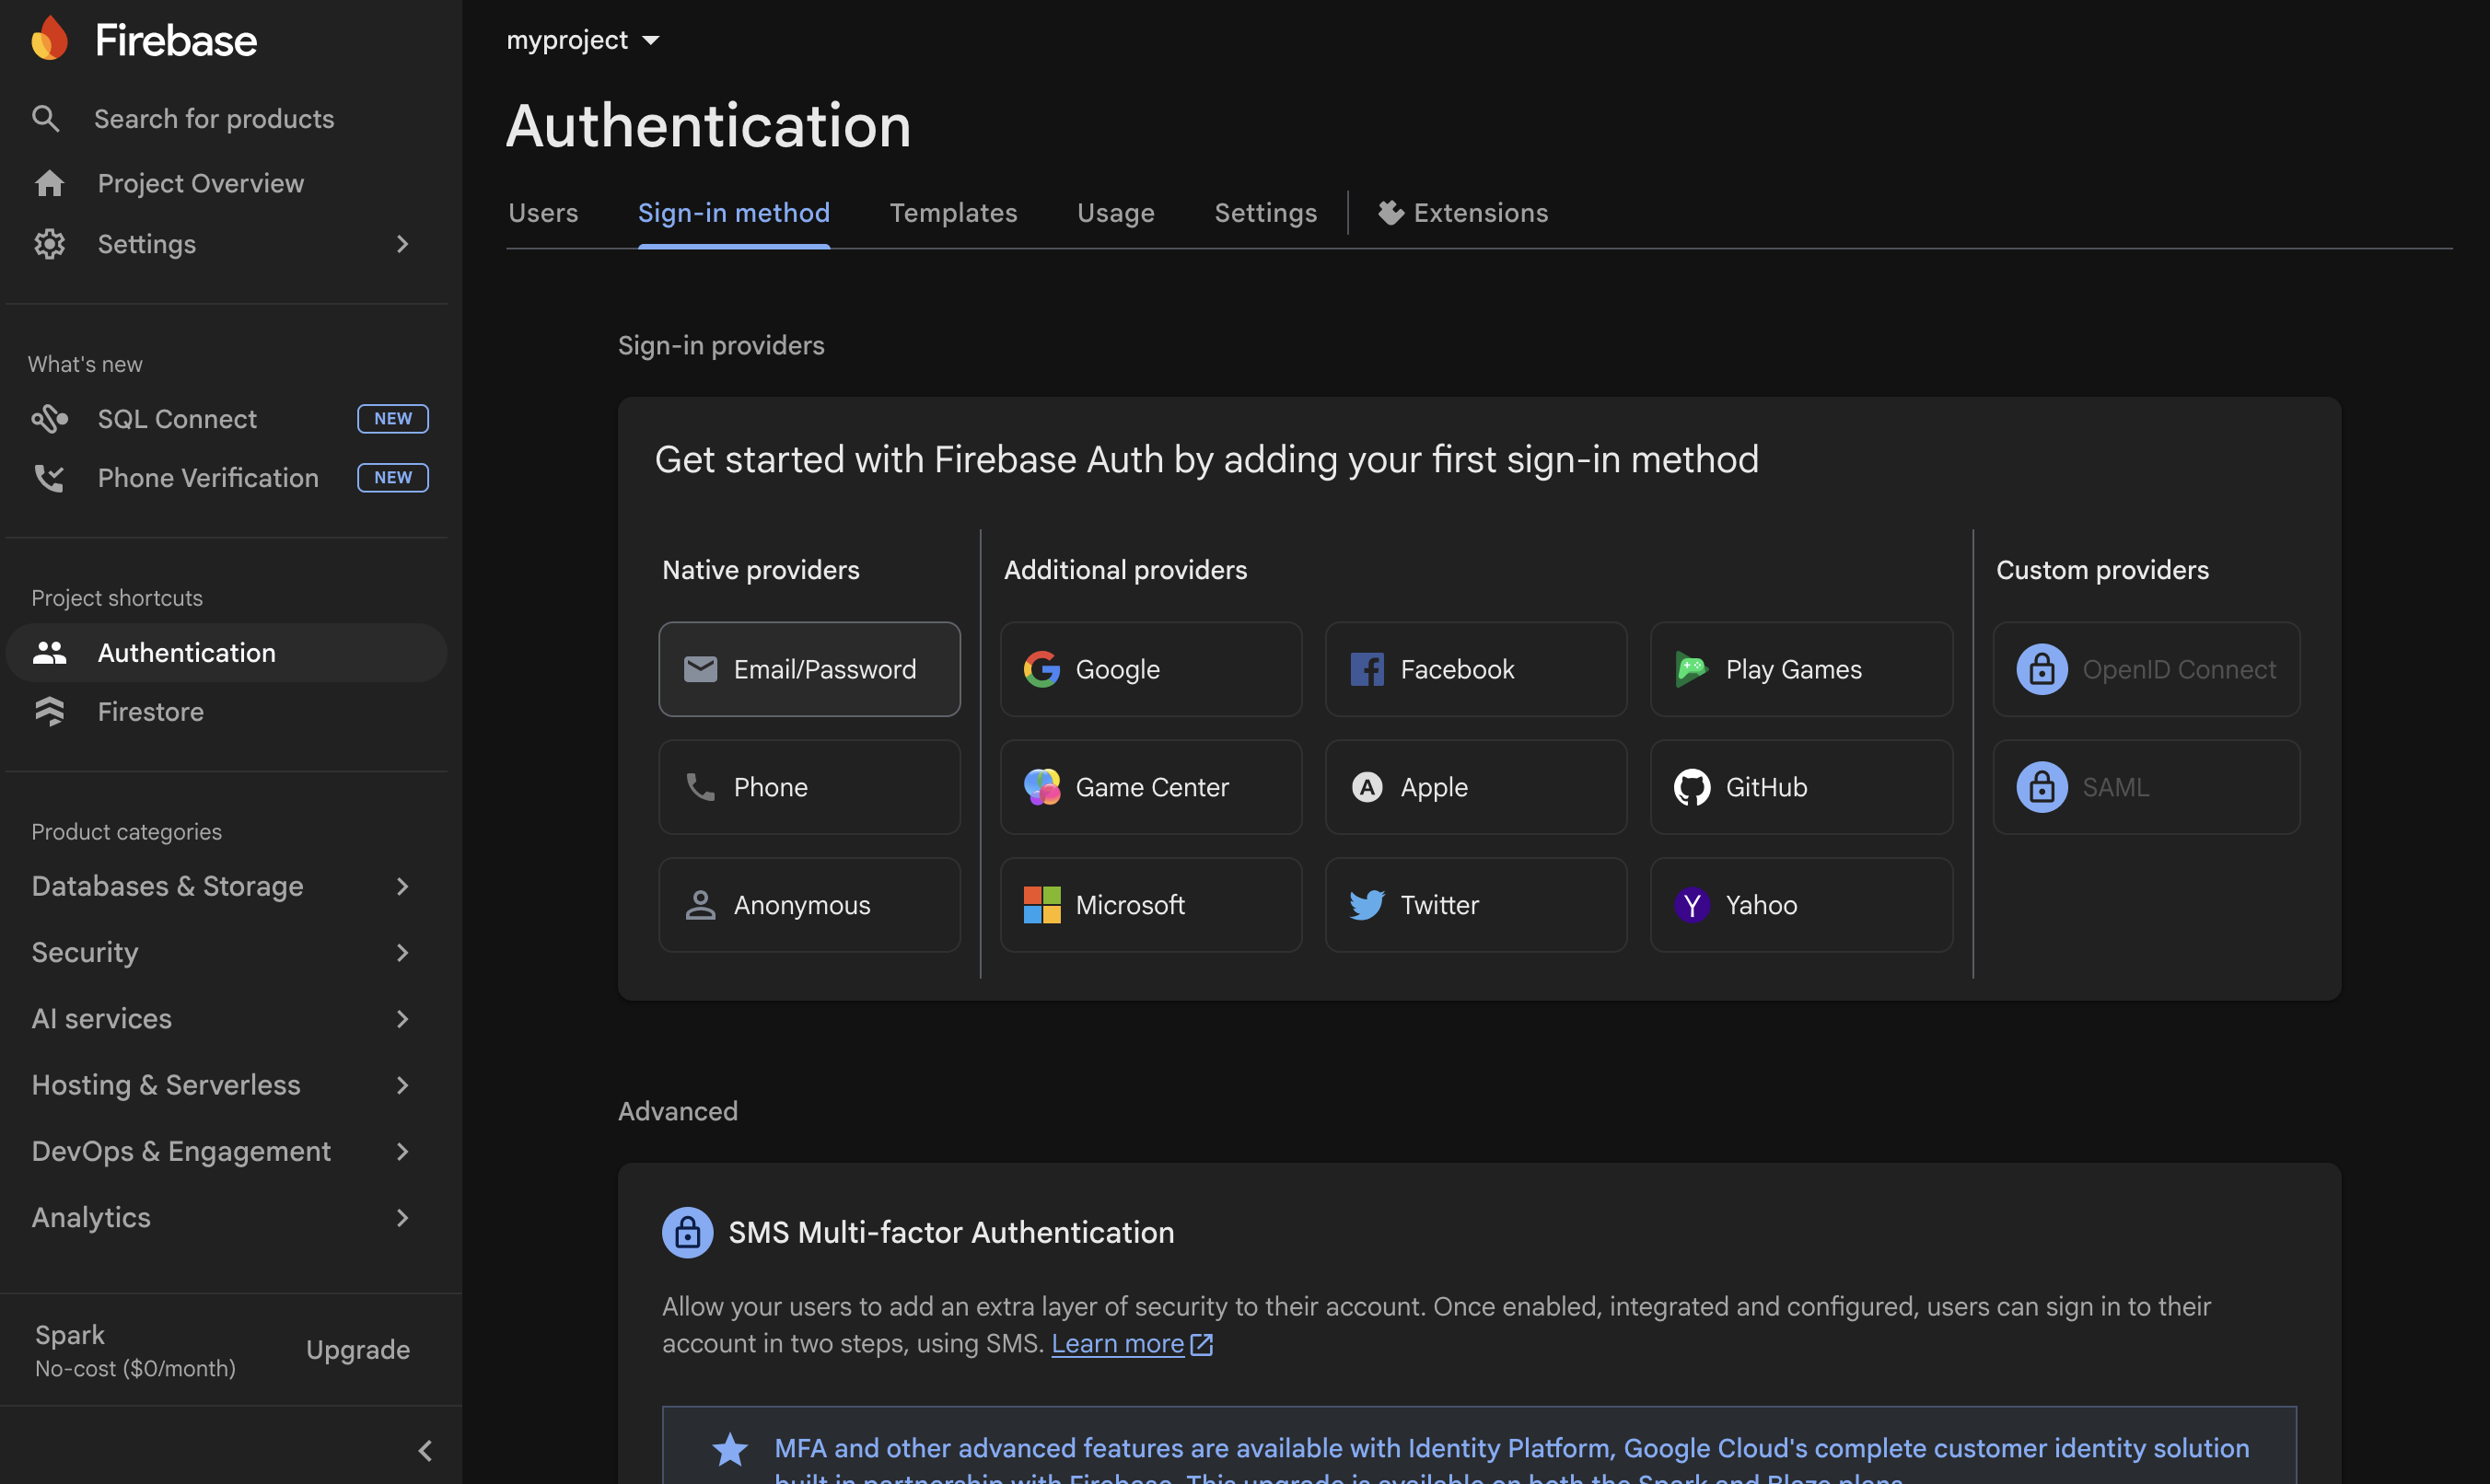Screen dimensions: 2490x1484
Task: Click NEW badge beside Phone Verification
Action: coord(393,478)
